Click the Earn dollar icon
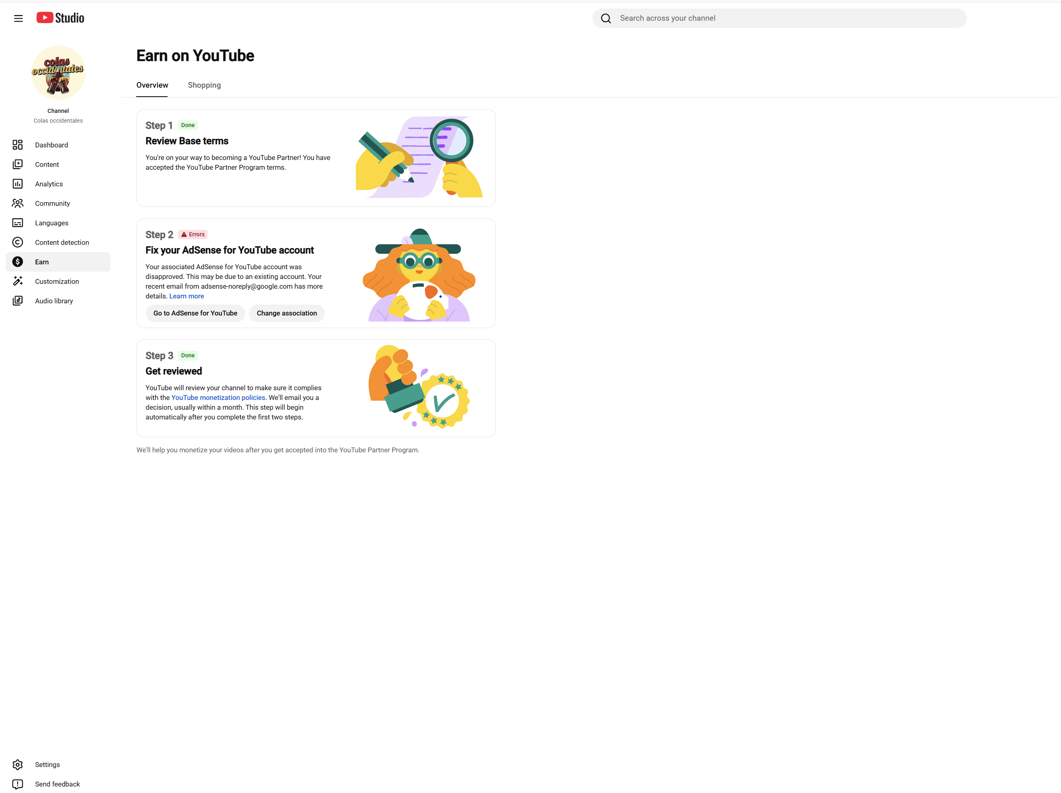 point(18,262)
